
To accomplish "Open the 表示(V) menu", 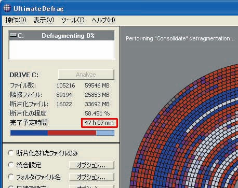I will [x=44, y=20].
